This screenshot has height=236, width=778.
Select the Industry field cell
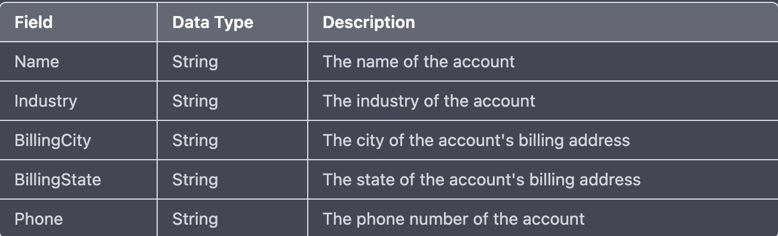pos(79,101)
